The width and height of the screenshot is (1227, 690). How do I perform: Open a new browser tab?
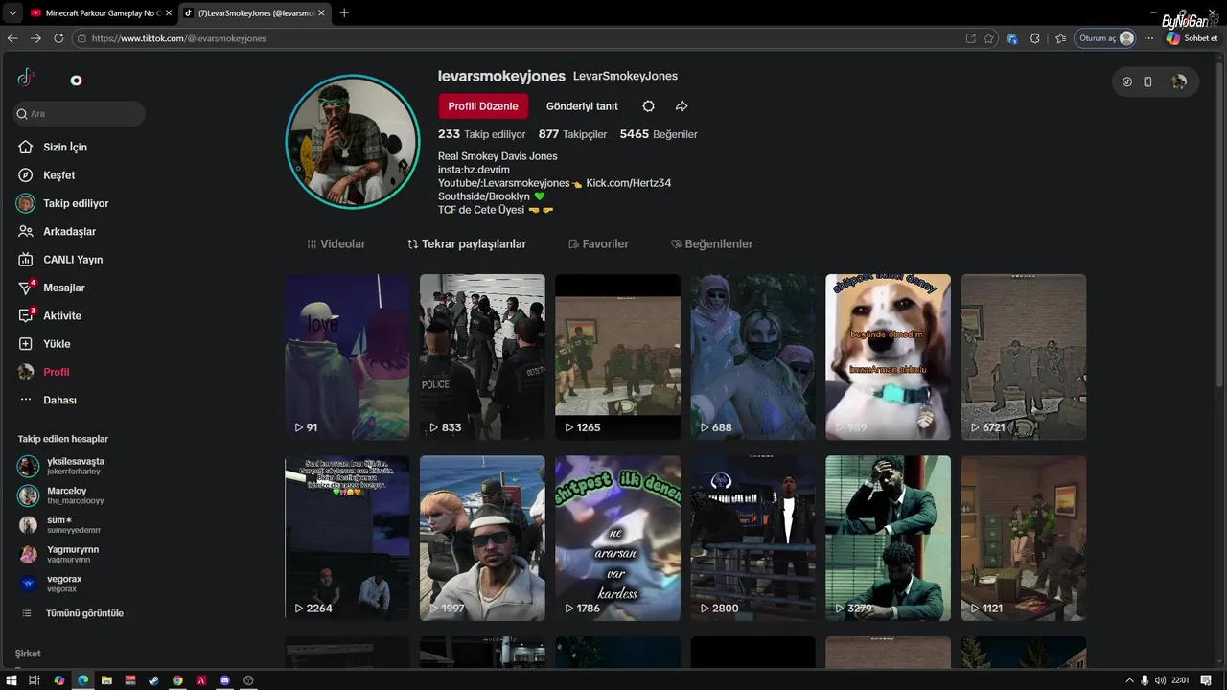click(x=344, y=12)
